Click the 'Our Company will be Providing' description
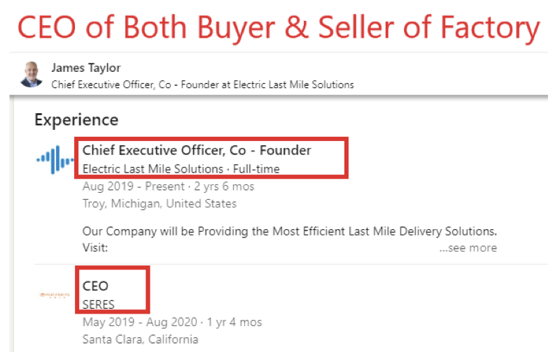Viewport: 560px width, 352px height. click(x=290, y=231)
